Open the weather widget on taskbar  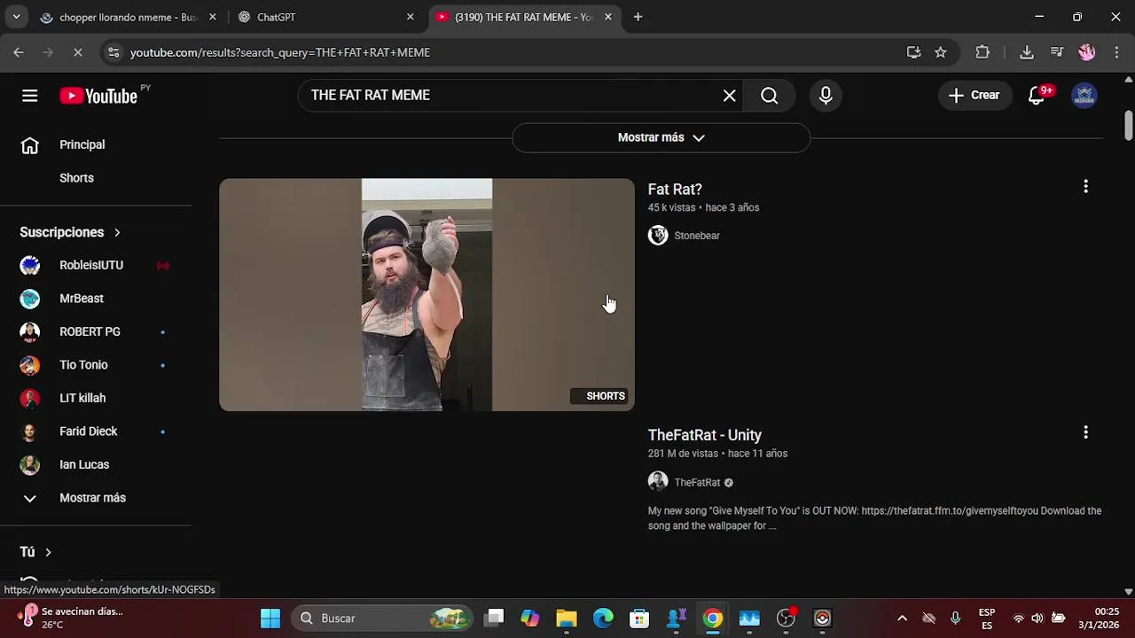click(71, 618)
